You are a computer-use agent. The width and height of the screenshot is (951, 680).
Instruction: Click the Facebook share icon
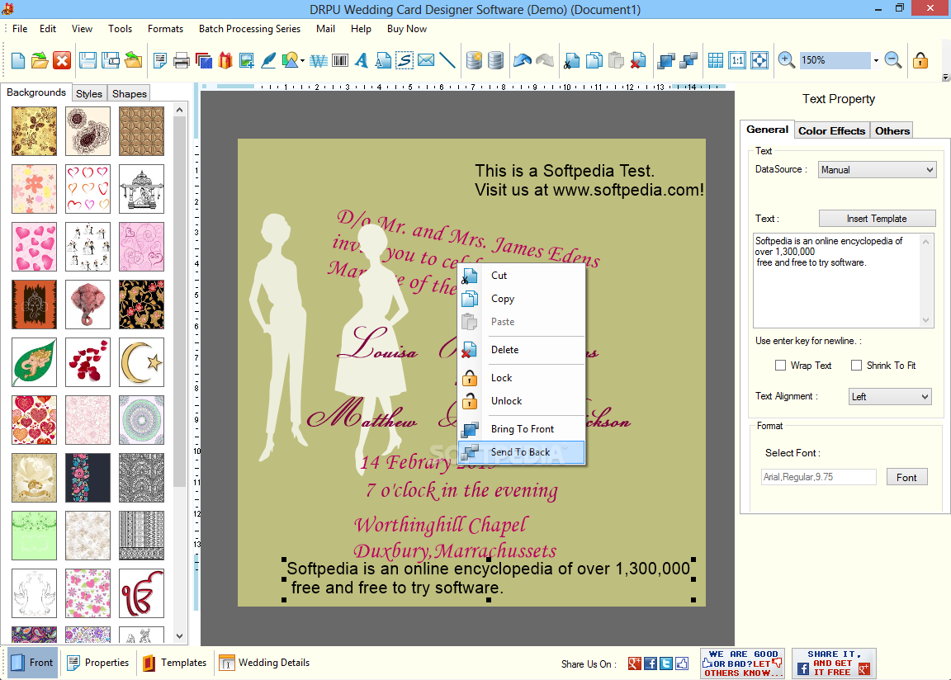[x=651, y=663]
